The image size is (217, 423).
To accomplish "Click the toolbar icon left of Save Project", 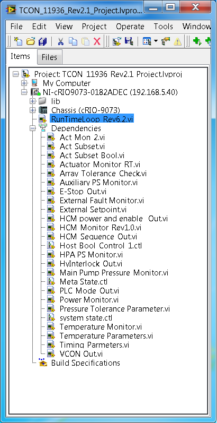I will pyautogui.click(x=117, y=41).
